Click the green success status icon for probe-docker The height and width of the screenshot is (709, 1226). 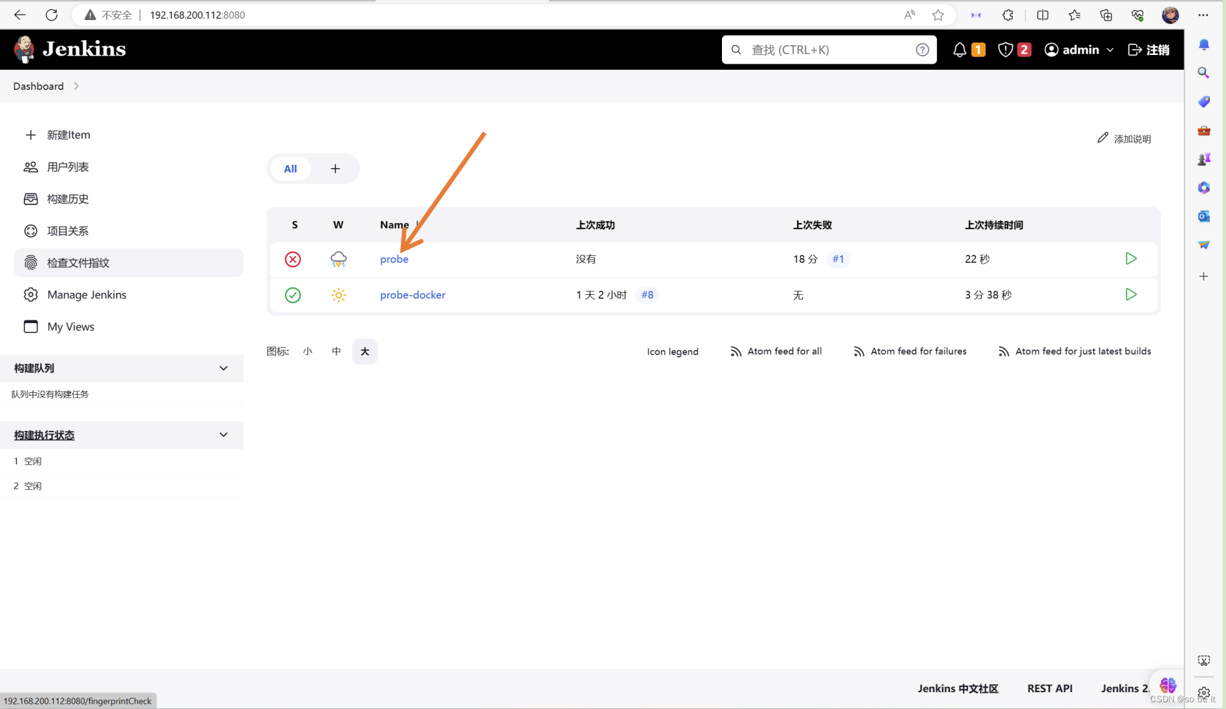click(x=293, y=295)
